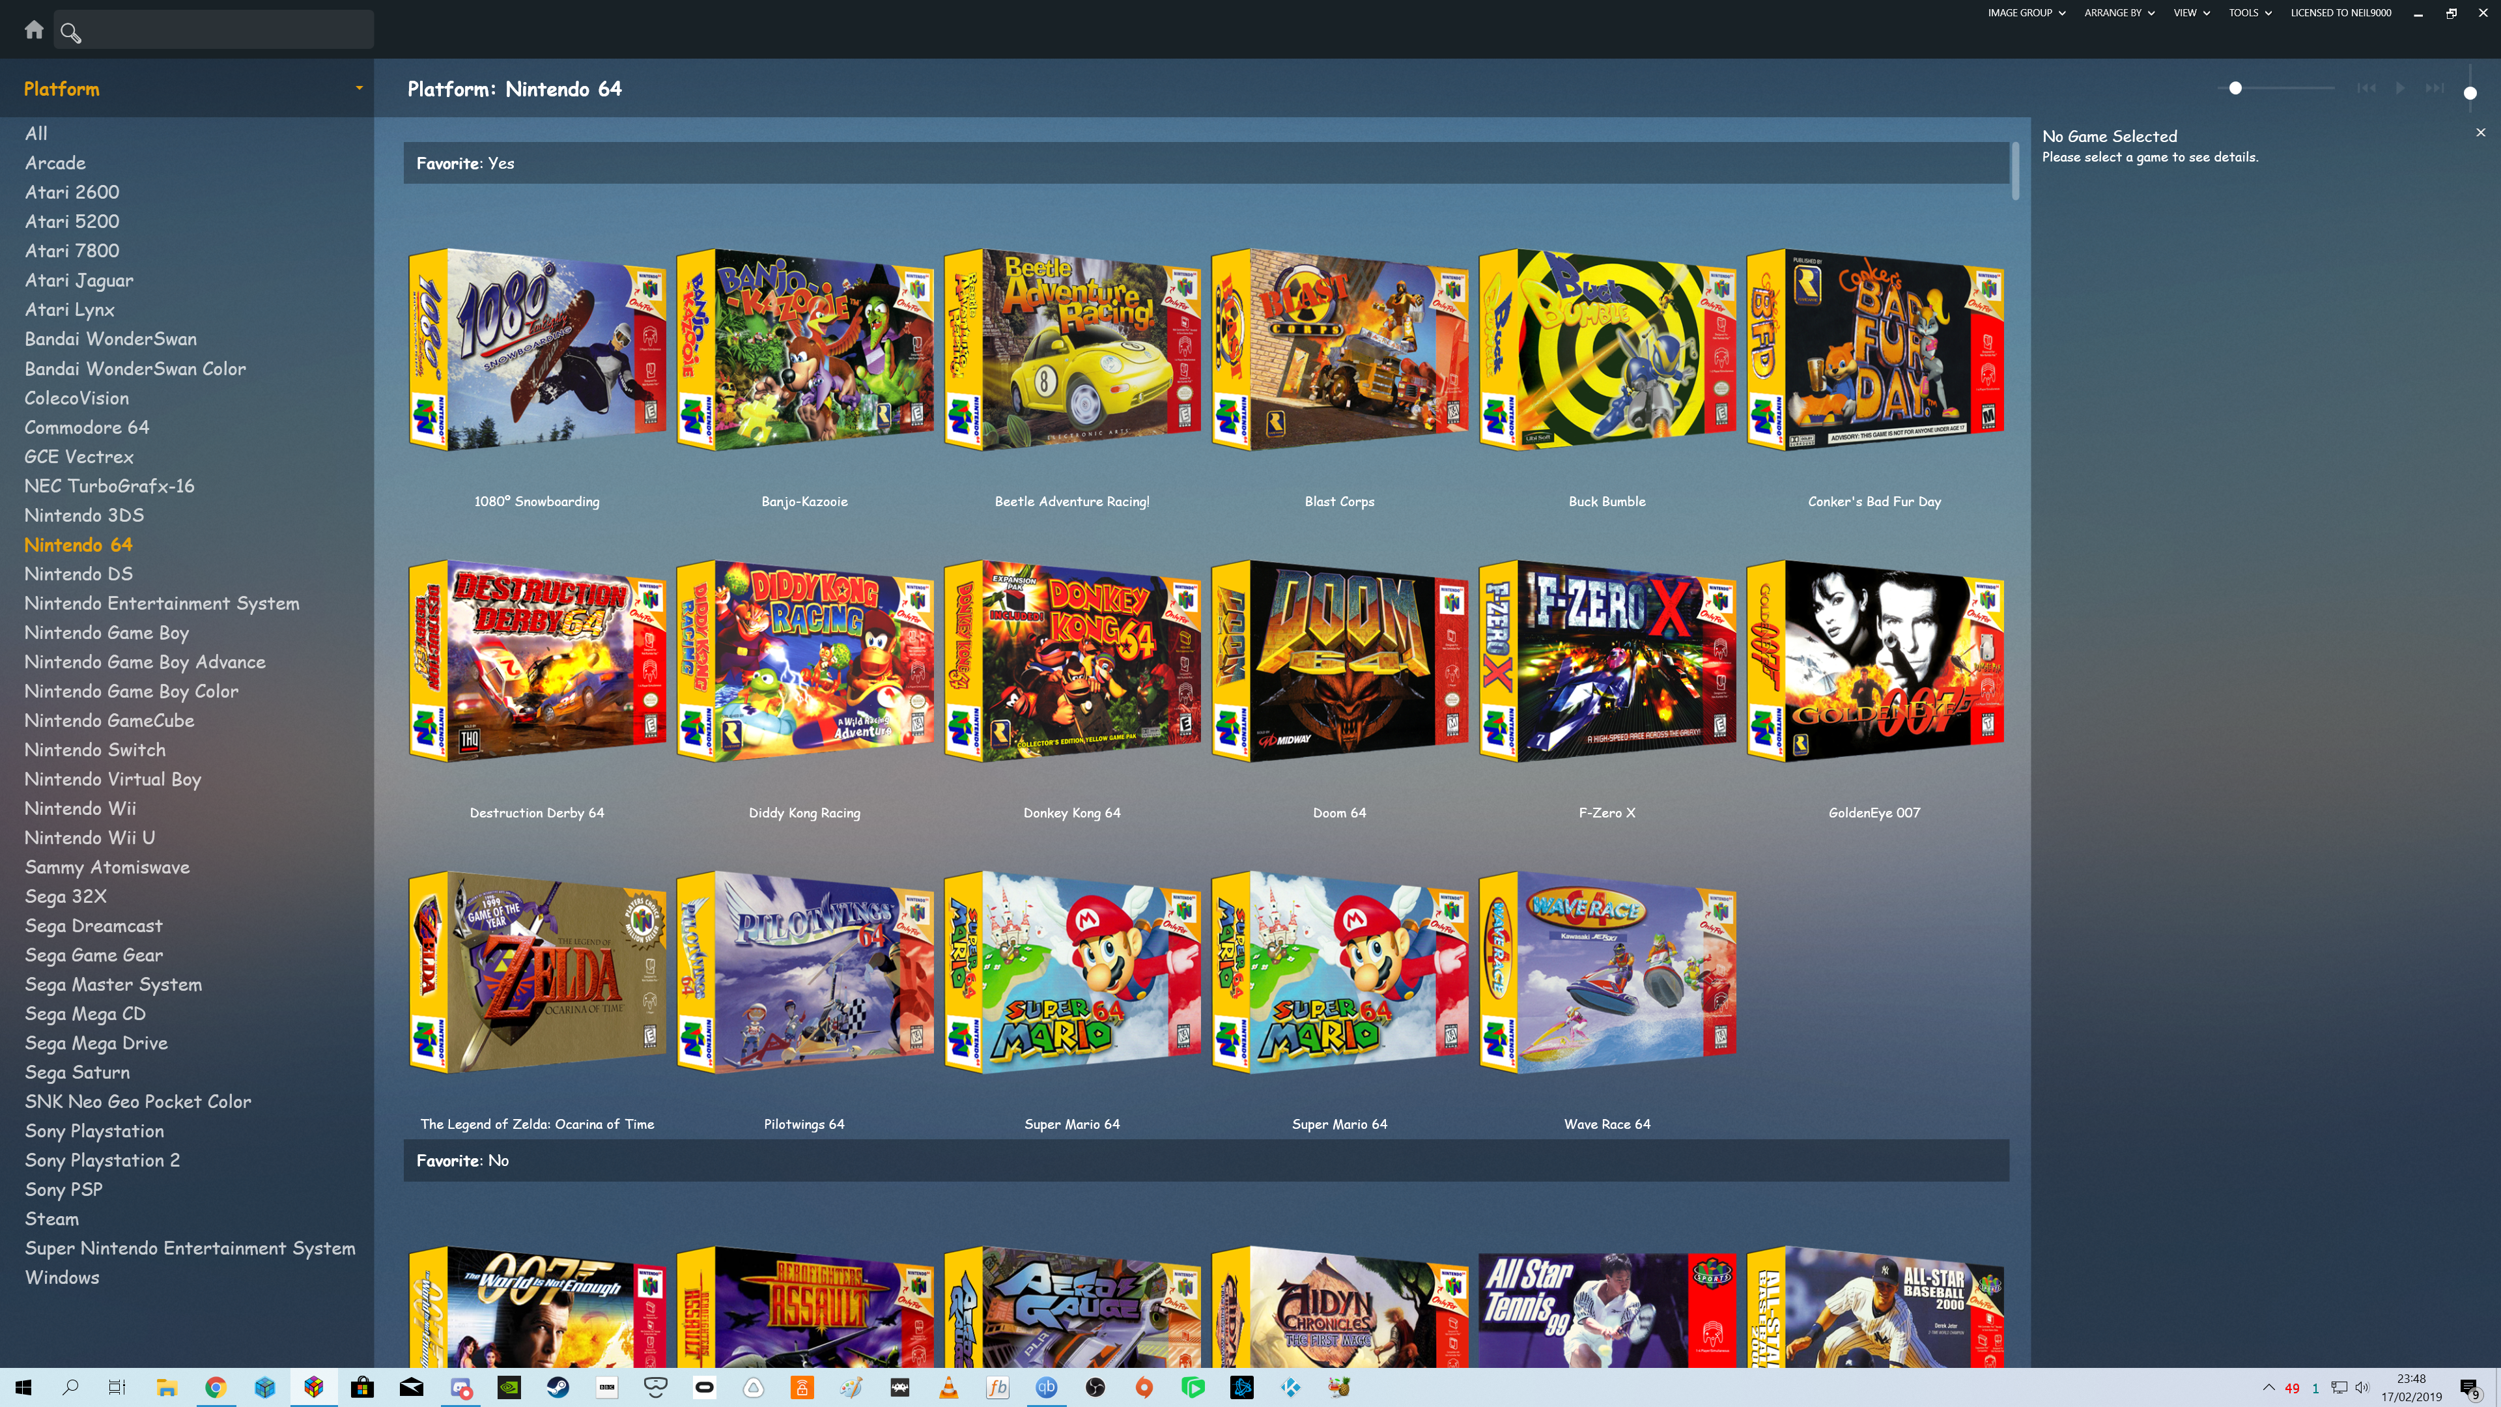The image size is (2501, 1407).
Task: Select Sega Dreamcast platform
Action: point(93,926)
